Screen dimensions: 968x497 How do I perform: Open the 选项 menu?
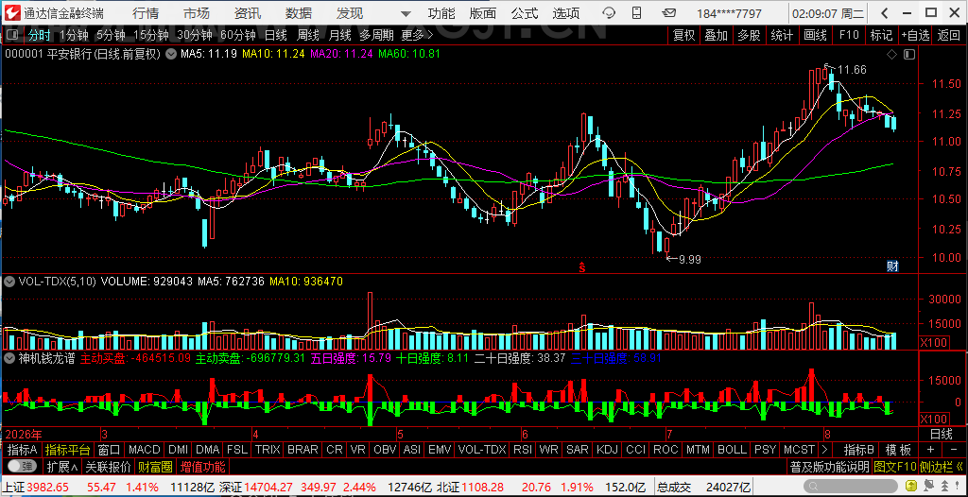click(x=566, y=13)
